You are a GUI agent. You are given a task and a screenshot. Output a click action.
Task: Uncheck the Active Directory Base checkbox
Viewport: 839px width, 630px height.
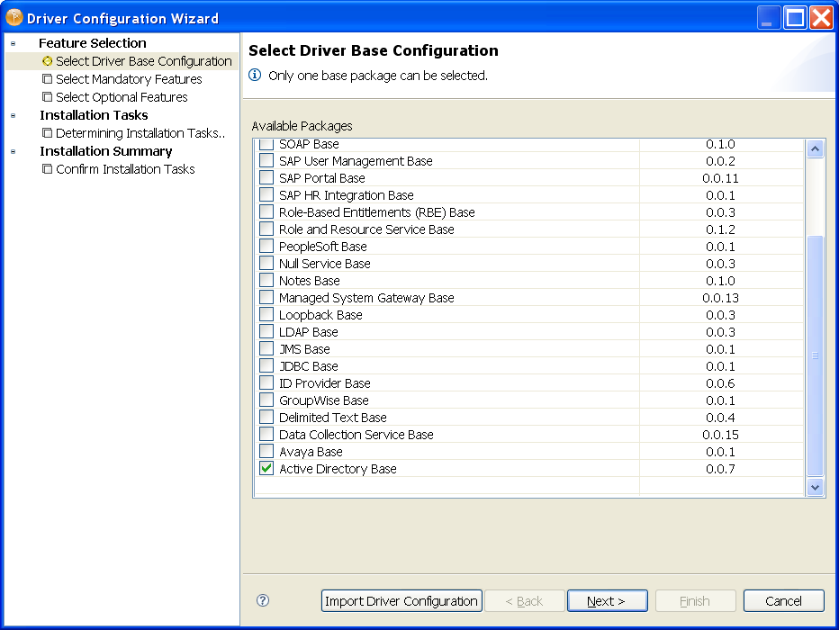266,469
